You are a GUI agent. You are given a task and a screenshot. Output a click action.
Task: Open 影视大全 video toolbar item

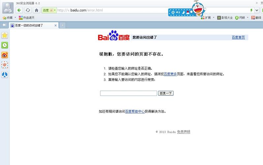point(225,17)
